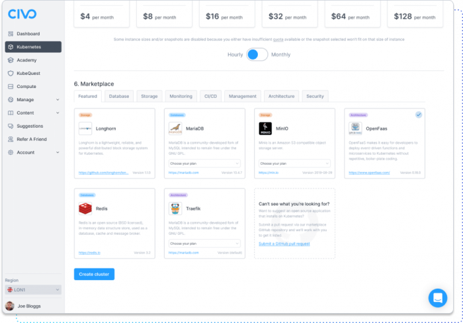Click Joe Bloggs avatar photo
The image size is (463, 323).
(x=10, y=306)
